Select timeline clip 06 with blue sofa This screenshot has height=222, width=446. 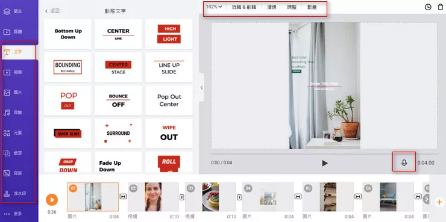(x=388, y=197)
